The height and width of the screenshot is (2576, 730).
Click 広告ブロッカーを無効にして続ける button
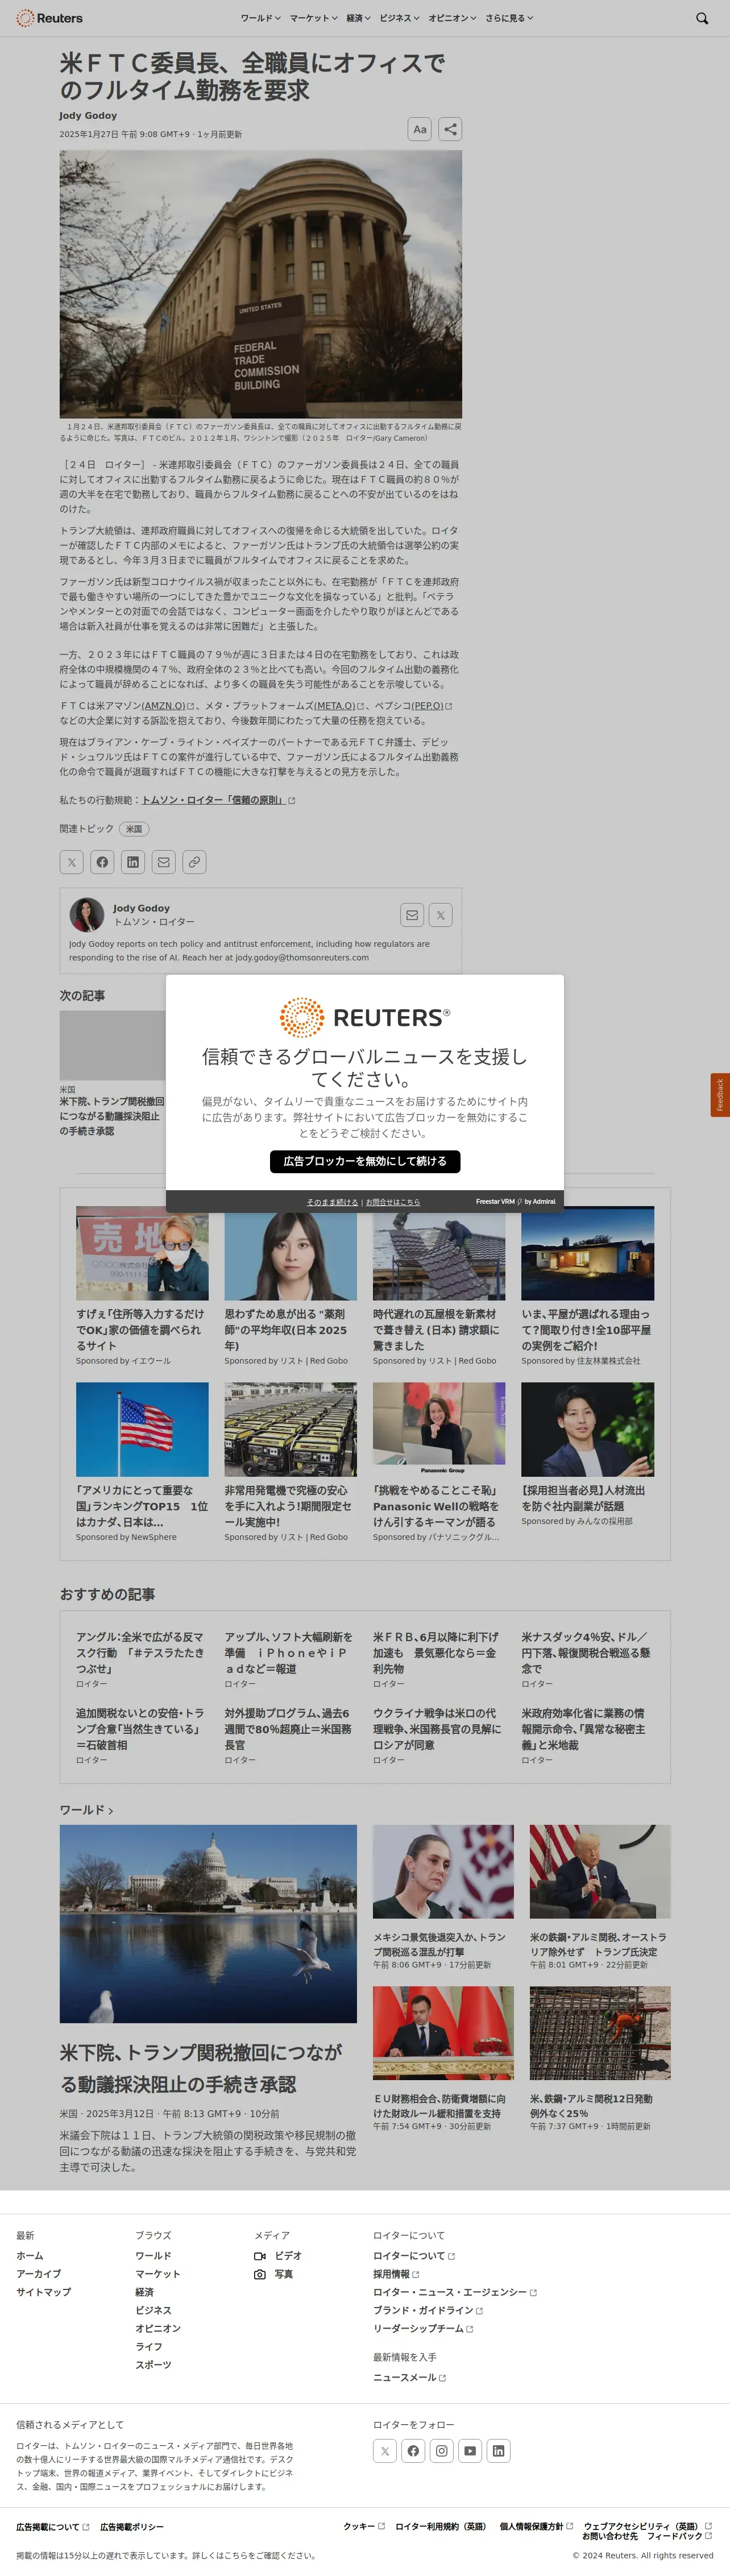pos(365,1161)
